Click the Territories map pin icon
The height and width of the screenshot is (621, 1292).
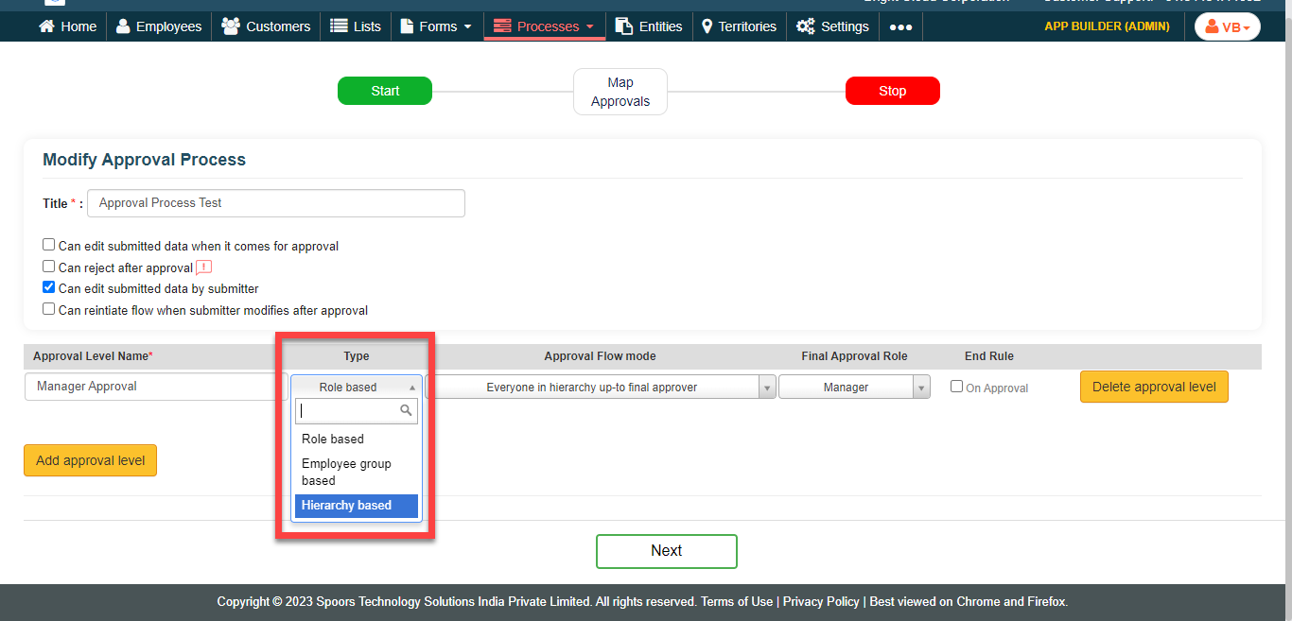(707, 26)
